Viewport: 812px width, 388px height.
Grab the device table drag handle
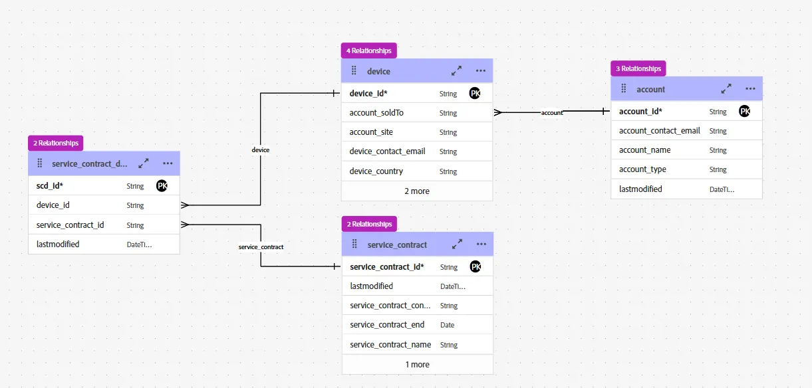[354, 71]
